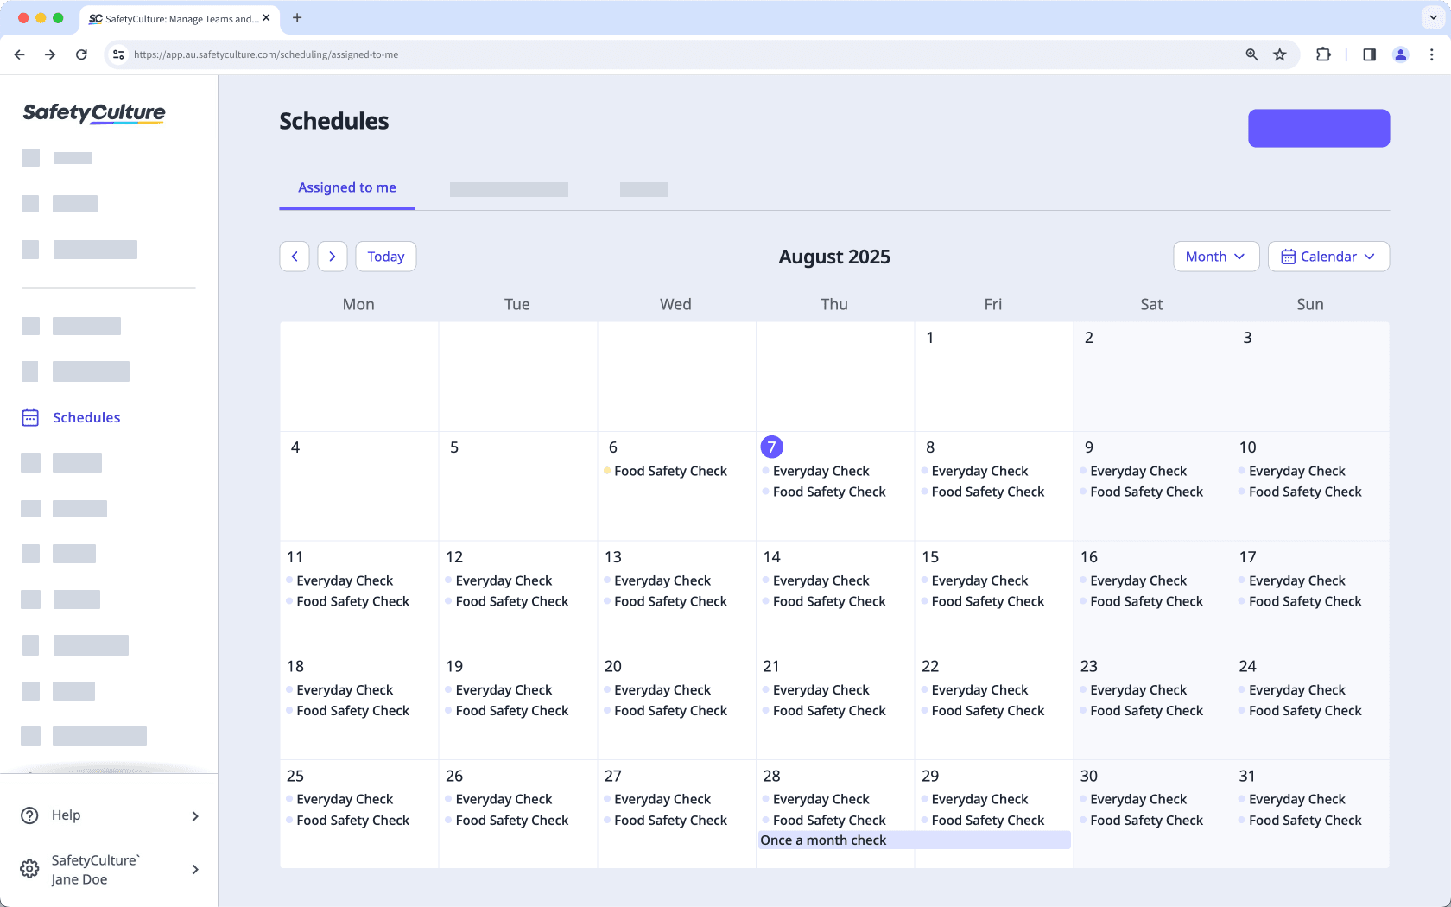Open the Month view dropdown
This screenshot has height=907, width=1451.
click(x=1215, y=256)
